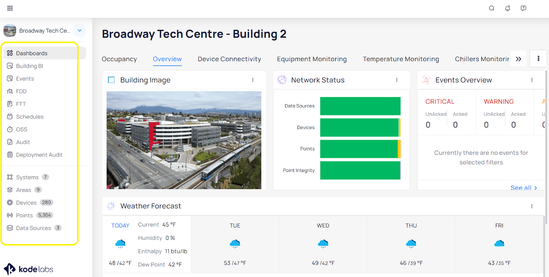Viewport: 549px width, 277px height.
Task: Click the building aerial photo
Action: coord(184,140)
